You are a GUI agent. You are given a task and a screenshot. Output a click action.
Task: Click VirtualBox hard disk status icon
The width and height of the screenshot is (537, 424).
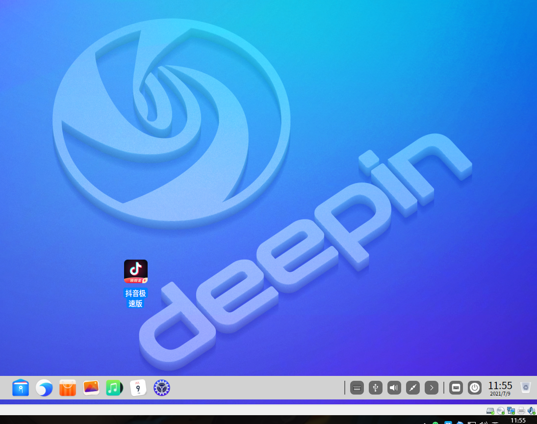tap(490, 411)
